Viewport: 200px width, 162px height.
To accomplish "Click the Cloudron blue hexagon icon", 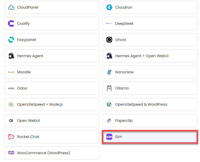I will [109, 7].
